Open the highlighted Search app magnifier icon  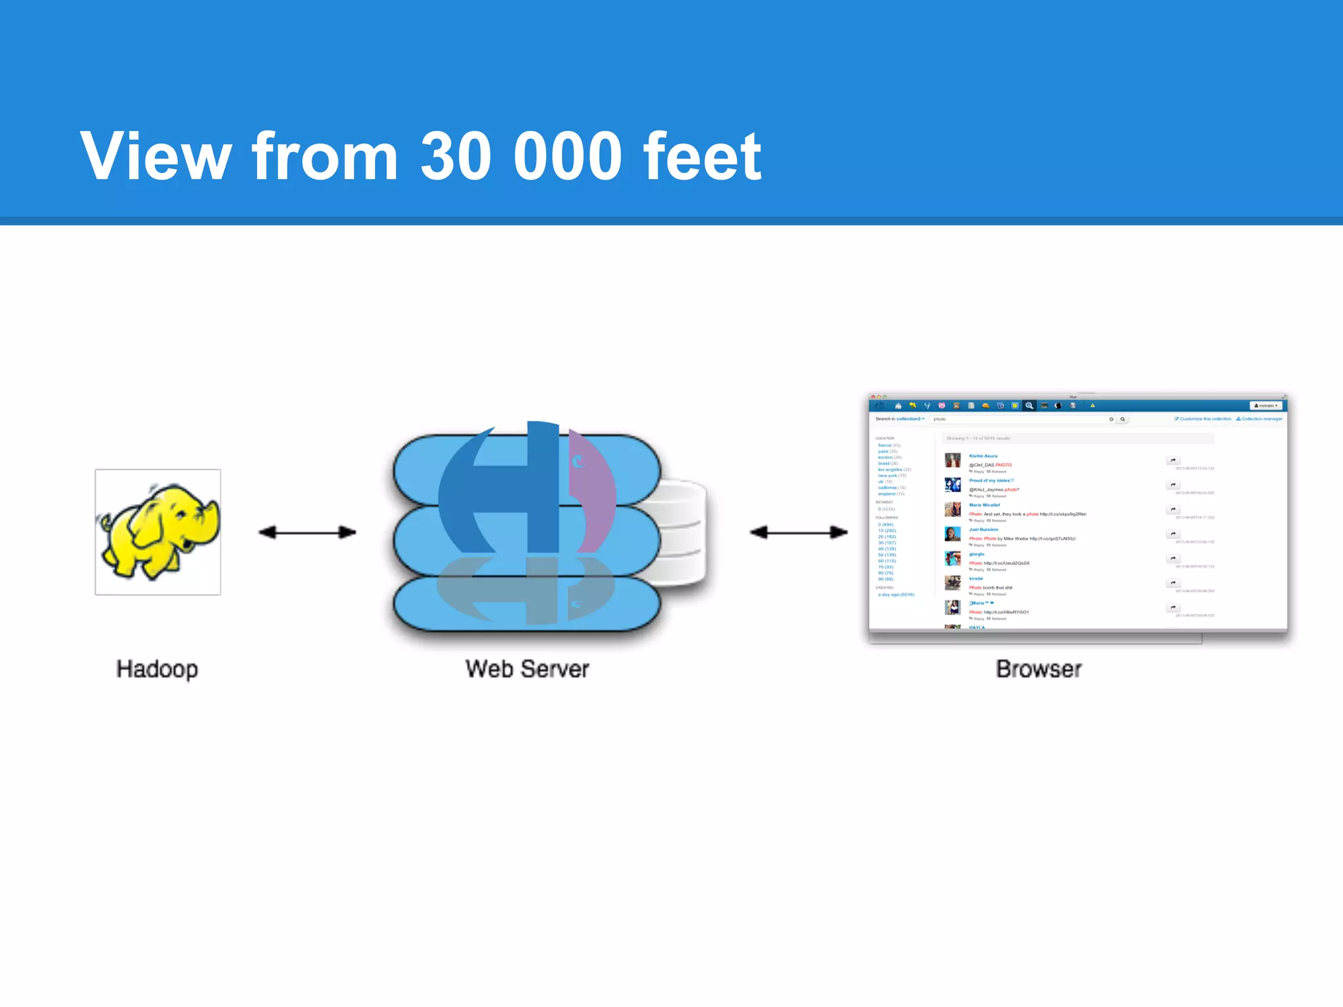[1029, 406]
